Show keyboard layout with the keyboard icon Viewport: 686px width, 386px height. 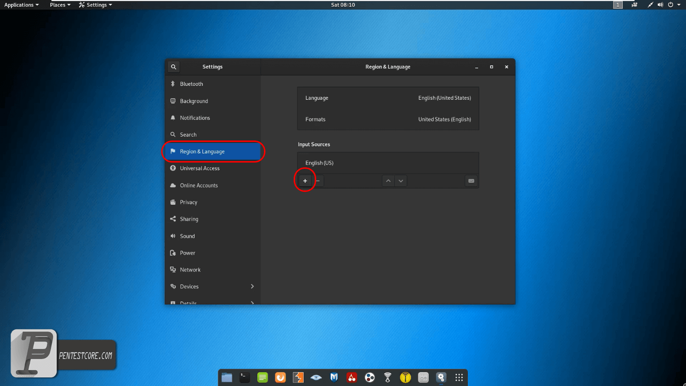pyautogui.click(x=471, y=181)
